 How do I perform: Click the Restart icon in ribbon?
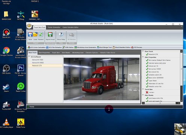tap(41, 34)
